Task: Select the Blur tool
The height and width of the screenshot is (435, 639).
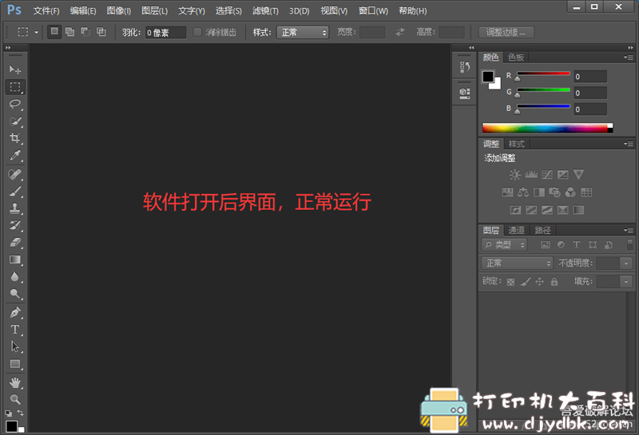Action: coord(15,276)
